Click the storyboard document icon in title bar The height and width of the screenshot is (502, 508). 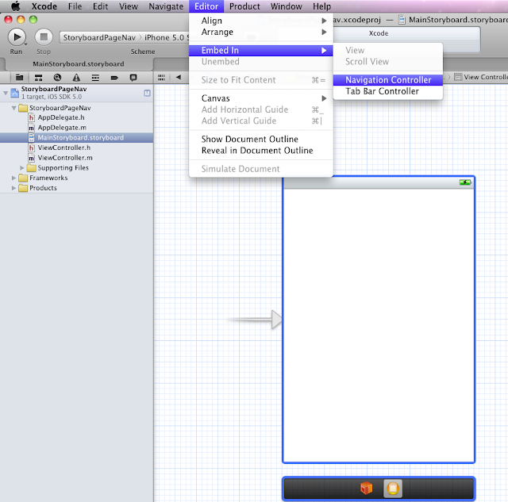click(x=402, y=20)
